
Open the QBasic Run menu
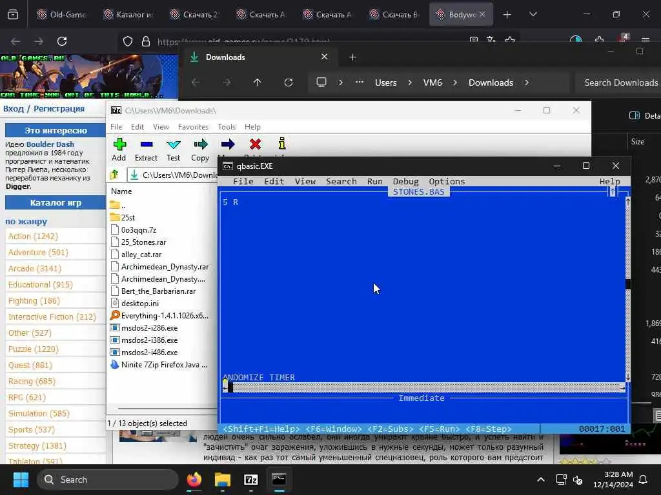tap(375, 181)
